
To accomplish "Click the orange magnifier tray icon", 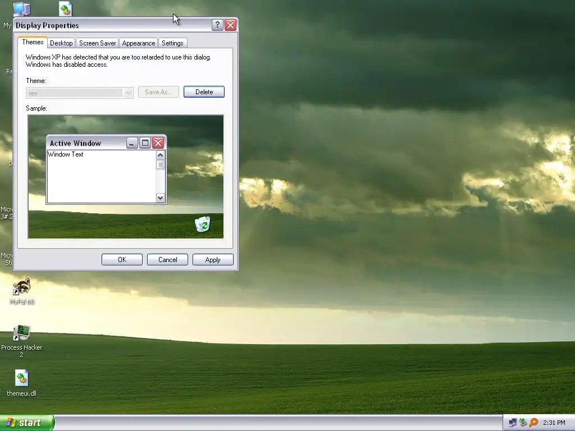I will 533,423.
